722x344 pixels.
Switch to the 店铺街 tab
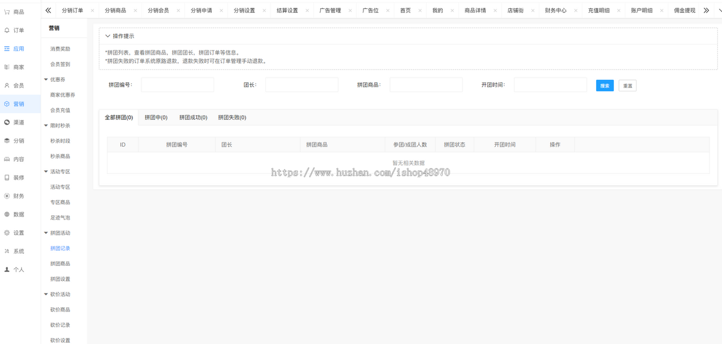pos(515,11)
